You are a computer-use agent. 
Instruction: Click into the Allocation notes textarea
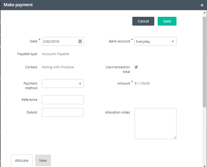155,124
